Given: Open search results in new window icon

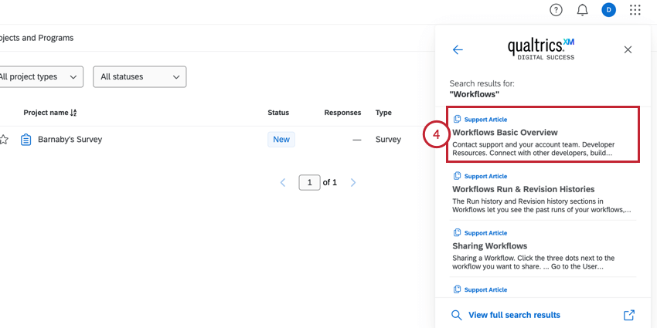Looking at the screenshot, I should click(628, 315).
